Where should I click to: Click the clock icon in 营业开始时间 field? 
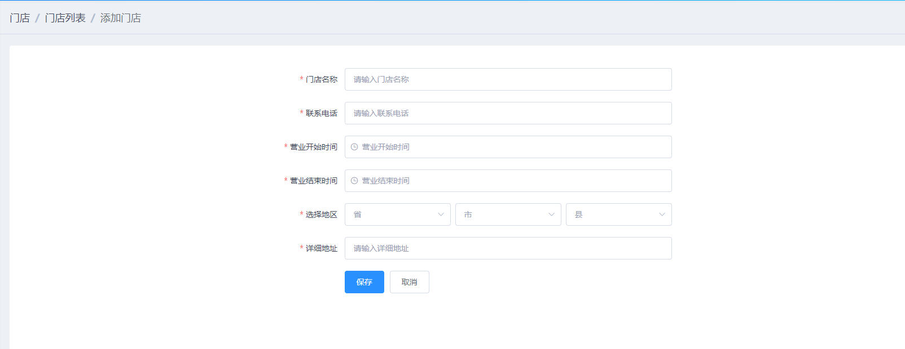[x=354, y=147]
